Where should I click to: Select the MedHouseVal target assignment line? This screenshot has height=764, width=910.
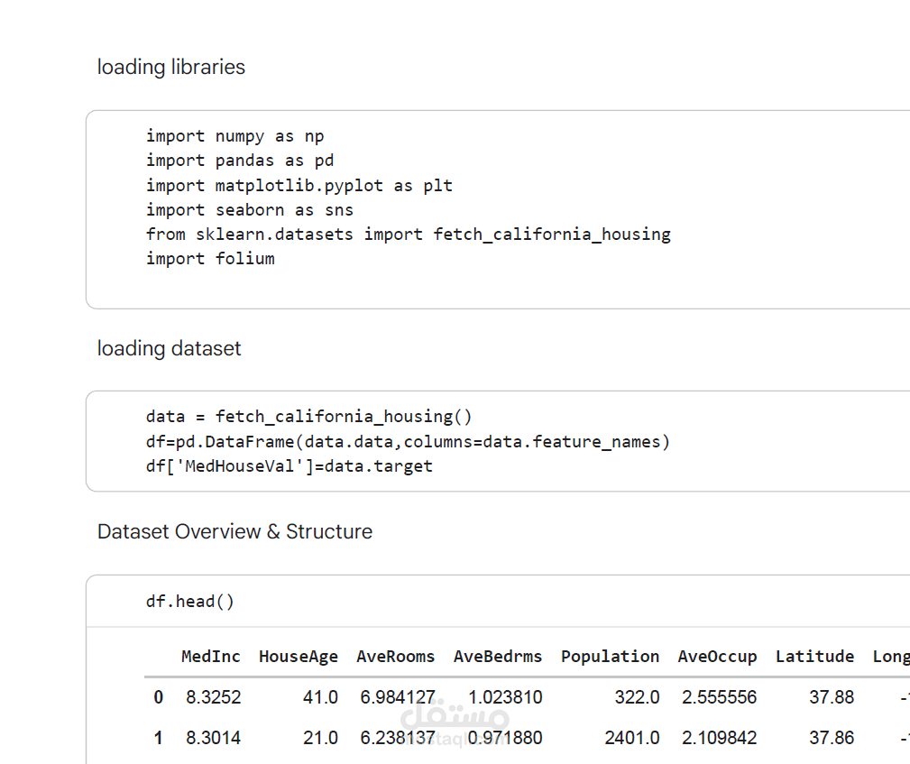[289, 465]
